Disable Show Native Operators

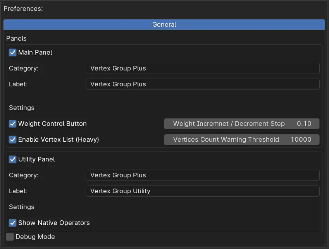pos(13,223)
